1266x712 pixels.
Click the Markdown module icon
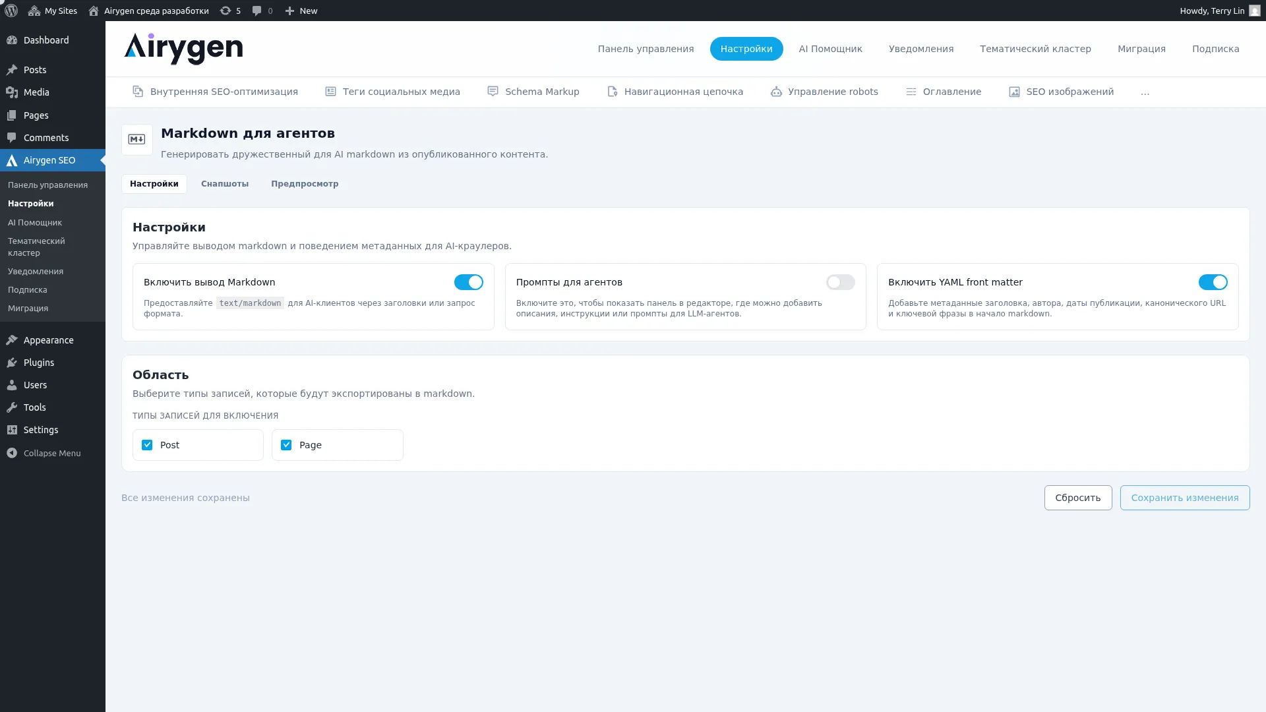tap(137, 140)
